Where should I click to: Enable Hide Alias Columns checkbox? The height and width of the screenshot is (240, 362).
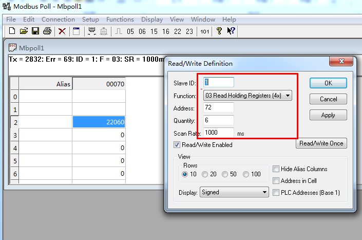point(276,169)
